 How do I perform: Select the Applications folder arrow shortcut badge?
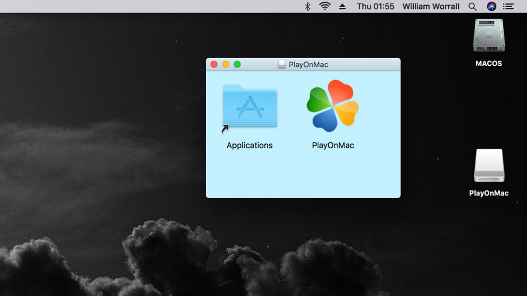click(225, 129)
